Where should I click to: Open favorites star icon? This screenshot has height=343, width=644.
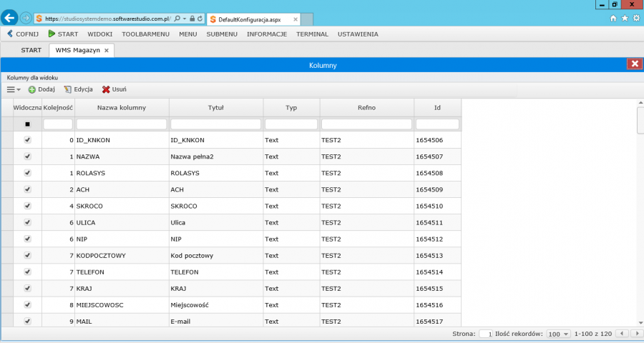coord(625,19)
